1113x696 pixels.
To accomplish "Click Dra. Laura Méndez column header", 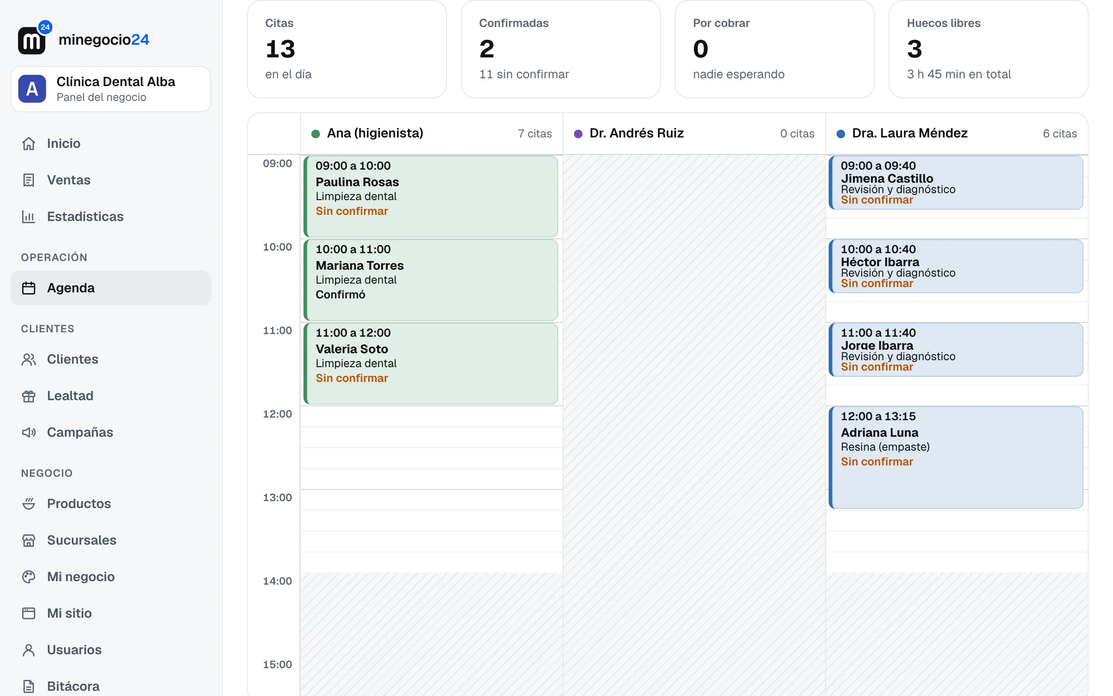I will point(956,134).
